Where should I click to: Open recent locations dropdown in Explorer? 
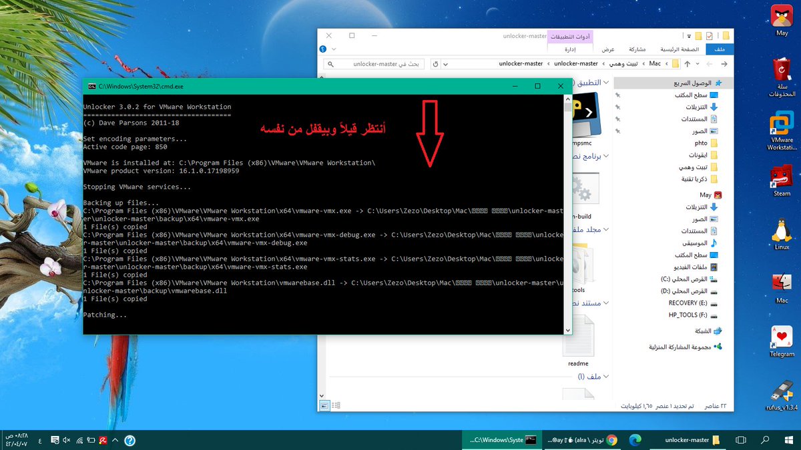pos(698,64)
